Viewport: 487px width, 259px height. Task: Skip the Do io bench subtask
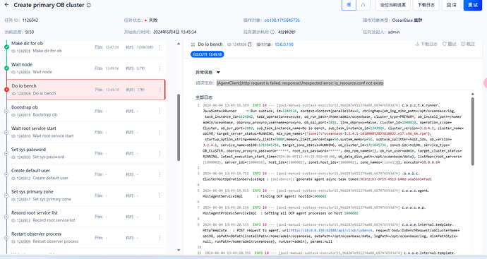click(x=468, y=44)
